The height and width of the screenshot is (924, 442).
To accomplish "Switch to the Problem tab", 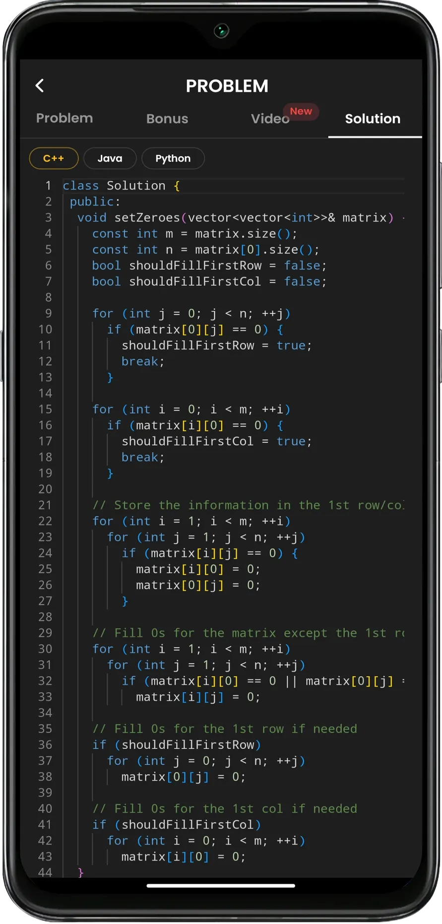I will click(64, 118).
